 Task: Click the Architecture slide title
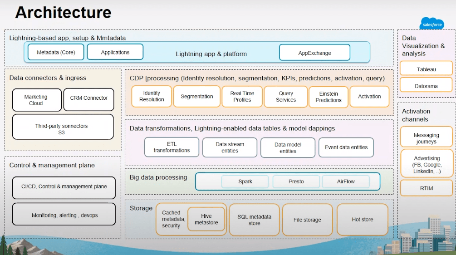63,12
